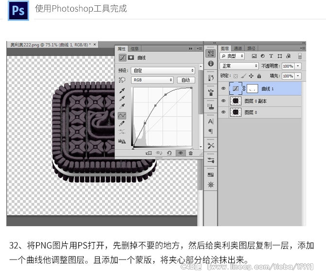Open the tool presets icon in dock
Screen dimensions: 326x275
[x=211, y=146]
